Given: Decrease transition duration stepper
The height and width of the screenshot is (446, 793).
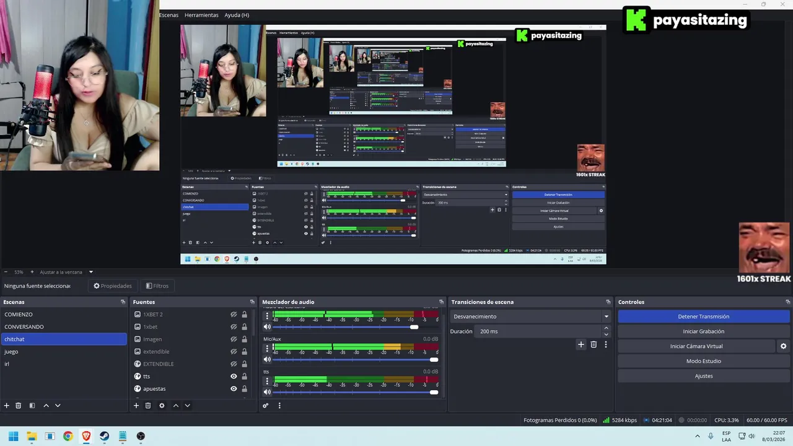Looking at the screenshot, I should (x=606, y=334).
